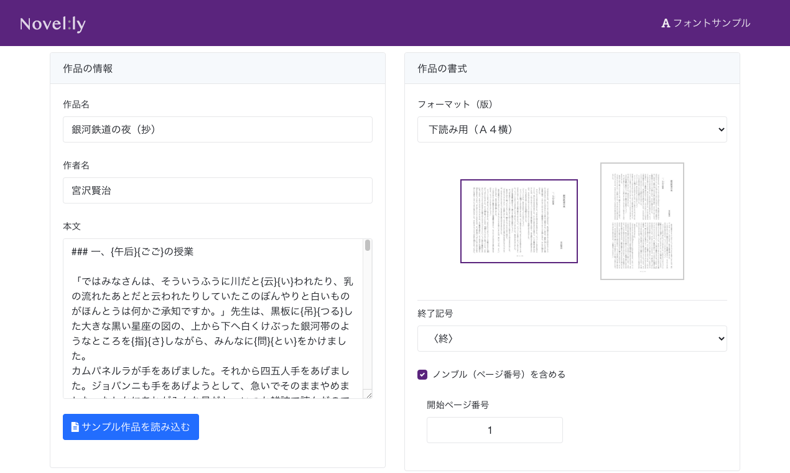Click the A font icon in the navbar
The height and width of the screenshot is (473, 790).
click(665, 23)
